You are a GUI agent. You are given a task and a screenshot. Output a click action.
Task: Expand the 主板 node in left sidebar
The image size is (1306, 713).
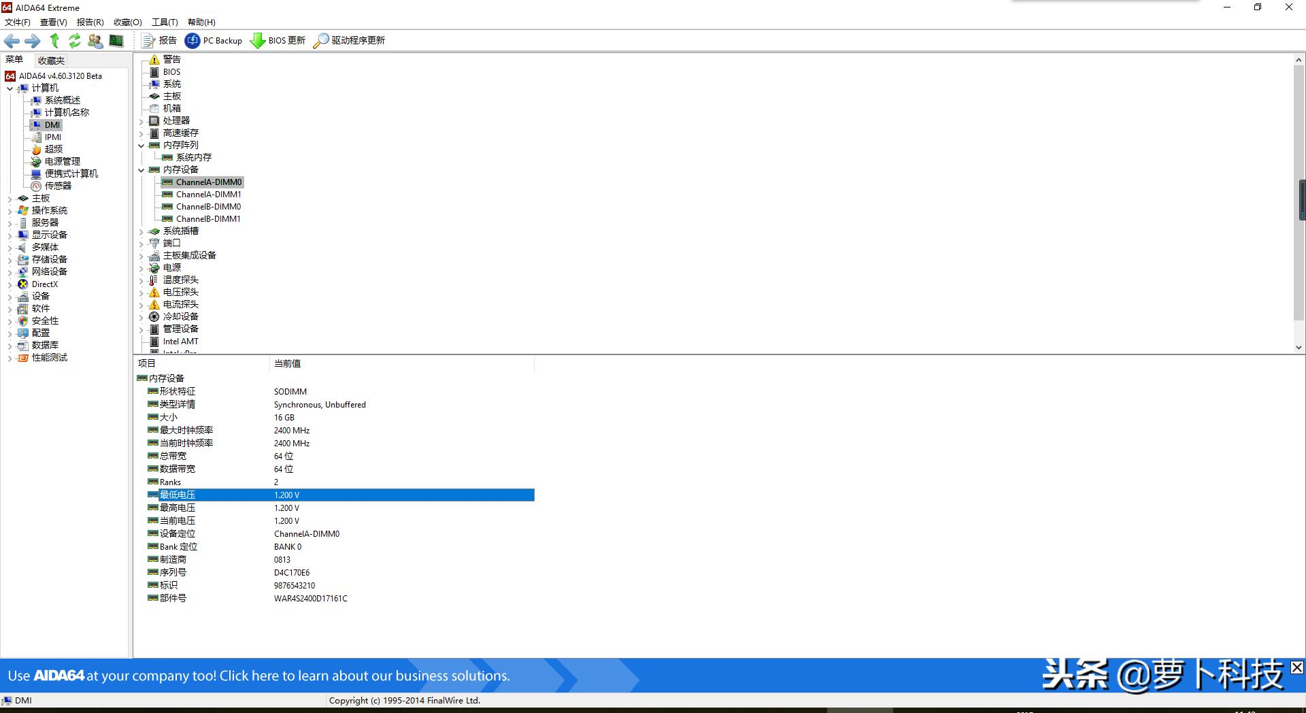click(10, 199)
